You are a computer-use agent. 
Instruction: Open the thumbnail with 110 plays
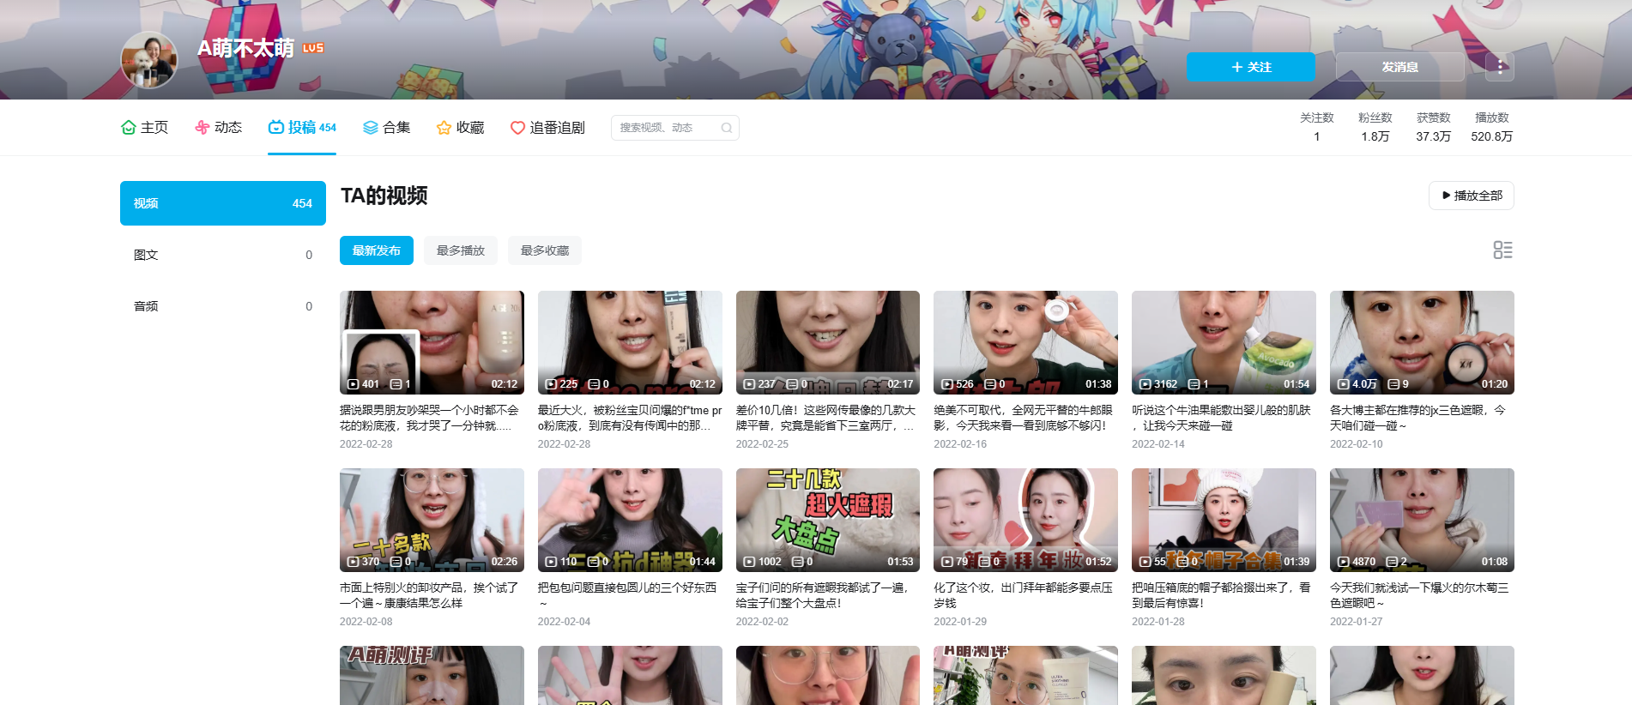point(630,520)
